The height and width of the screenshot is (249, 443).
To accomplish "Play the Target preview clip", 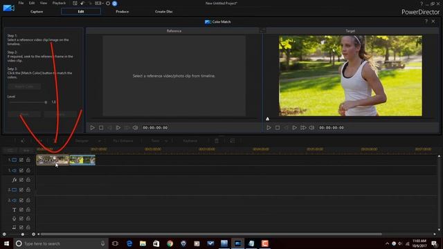I will point(269,127).
